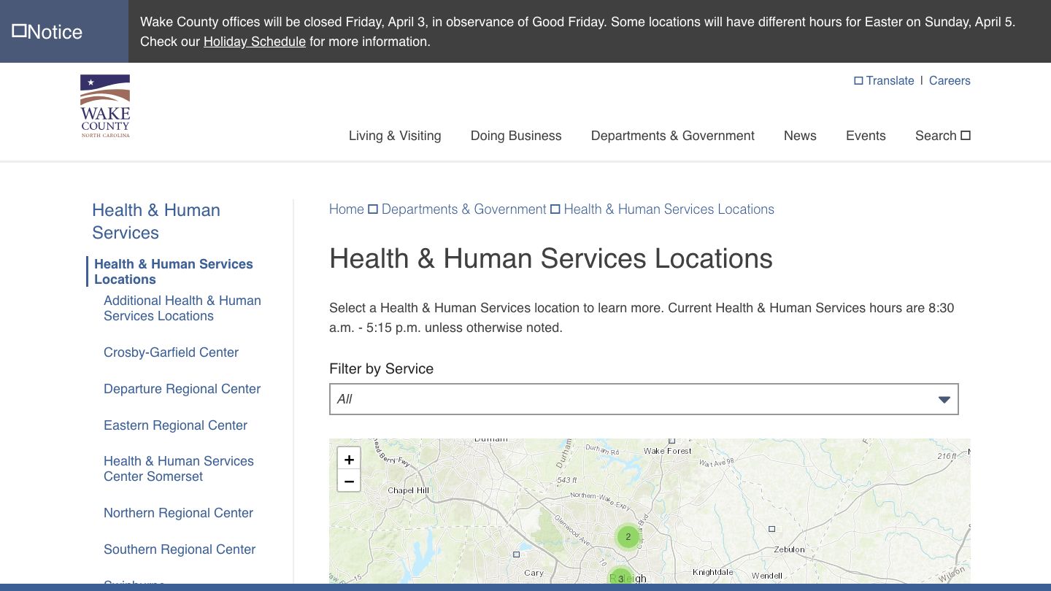Screen dimensions: 1051x591
Task: Expand Departments & Government in the breadcrumb
Action: click(x=464, y=209)
